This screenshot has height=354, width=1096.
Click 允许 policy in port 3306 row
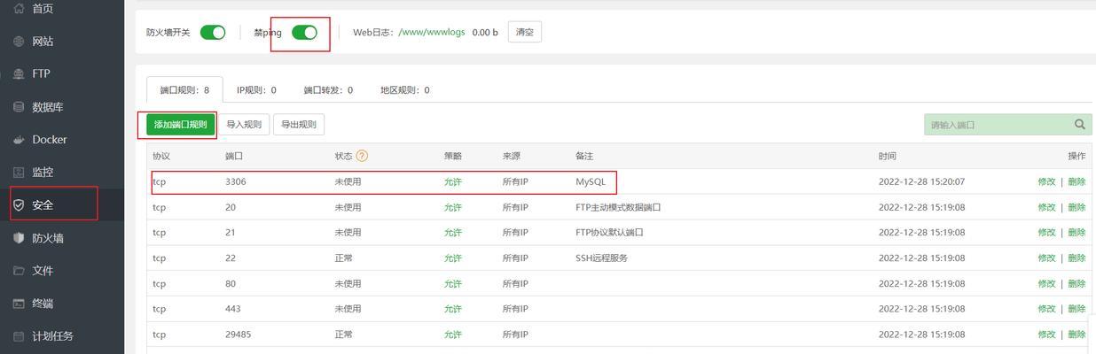pos(453,182)
